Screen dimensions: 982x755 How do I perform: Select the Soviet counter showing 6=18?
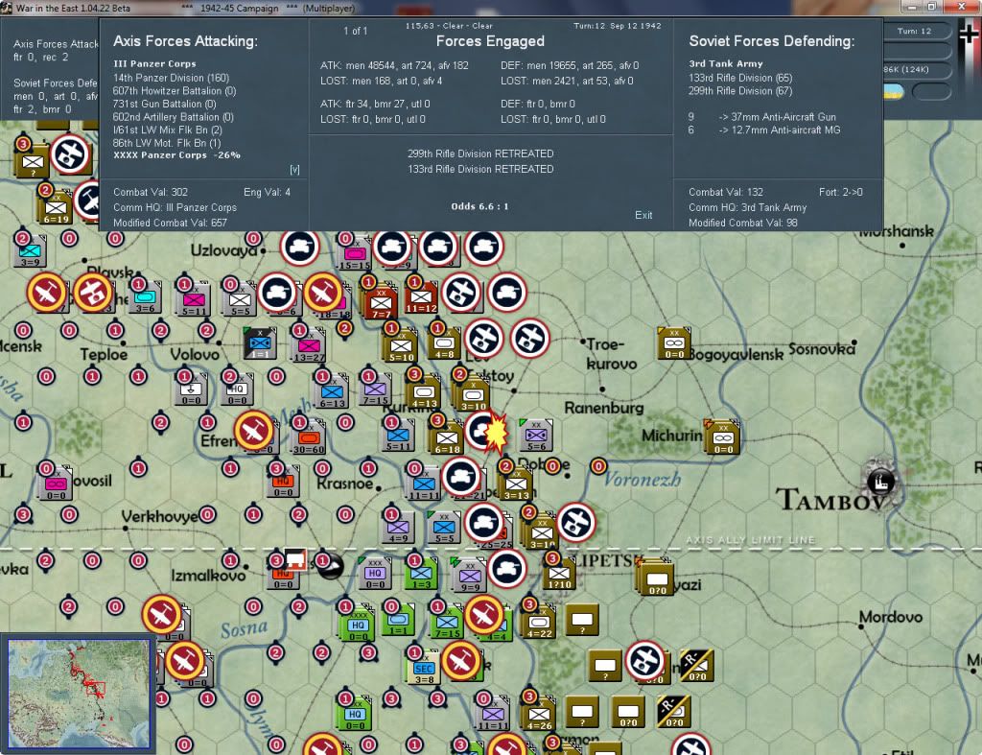click(447, 437)
